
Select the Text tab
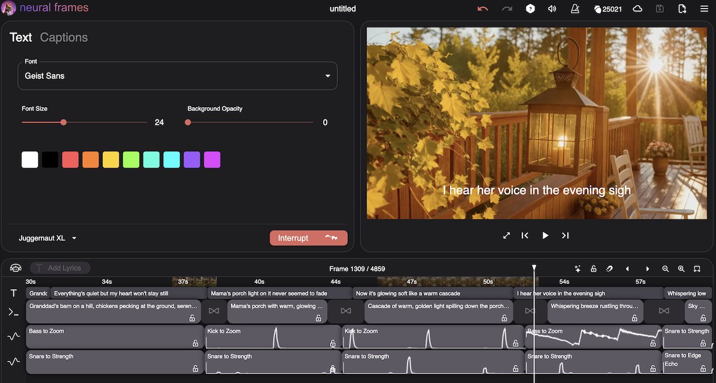[20, 37]
